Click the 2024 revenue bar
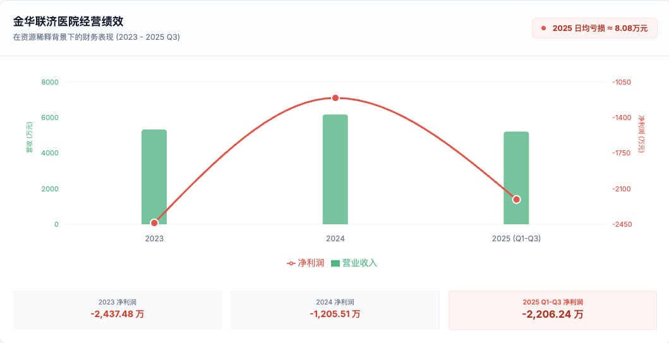The image size is (669, 343). [335, 169]
